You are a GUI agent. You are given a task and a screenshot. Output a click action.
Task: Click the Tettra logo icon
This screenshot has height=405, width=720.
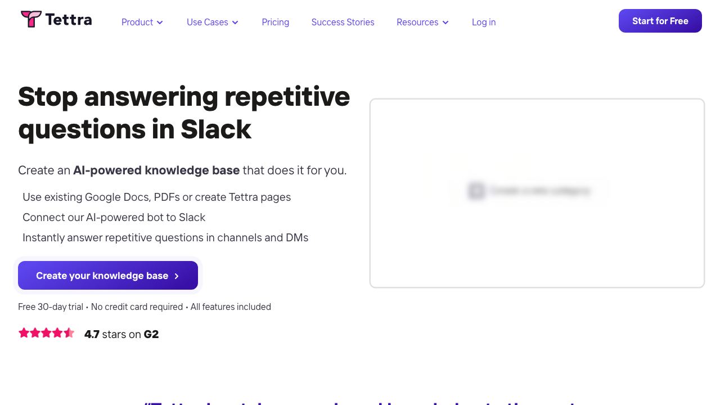coord(31,19)
